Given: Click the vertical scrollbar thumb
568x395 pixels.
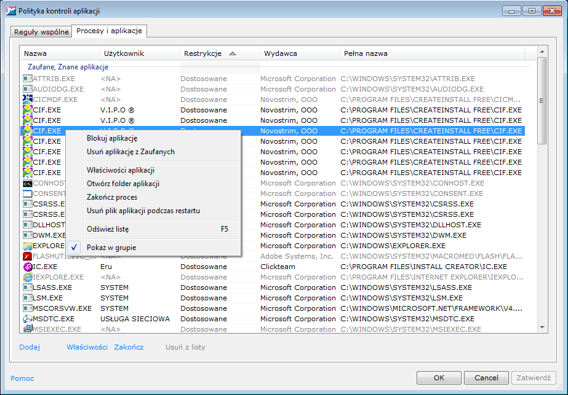Looking at the screenshot, I should 542,101.
